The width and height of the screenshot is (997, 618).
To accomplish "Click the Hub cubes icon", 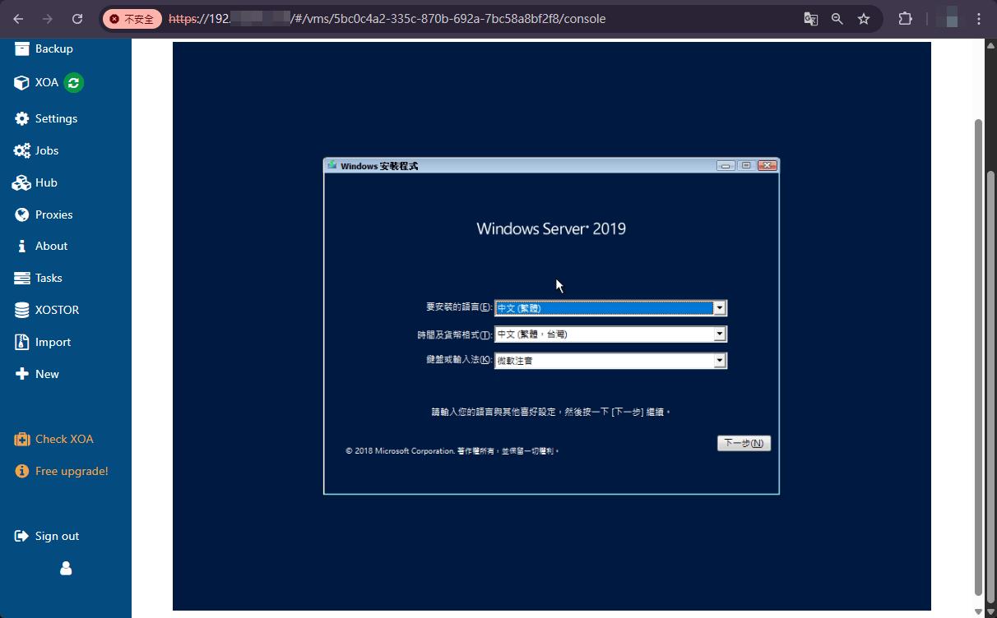I will point(21,182).
